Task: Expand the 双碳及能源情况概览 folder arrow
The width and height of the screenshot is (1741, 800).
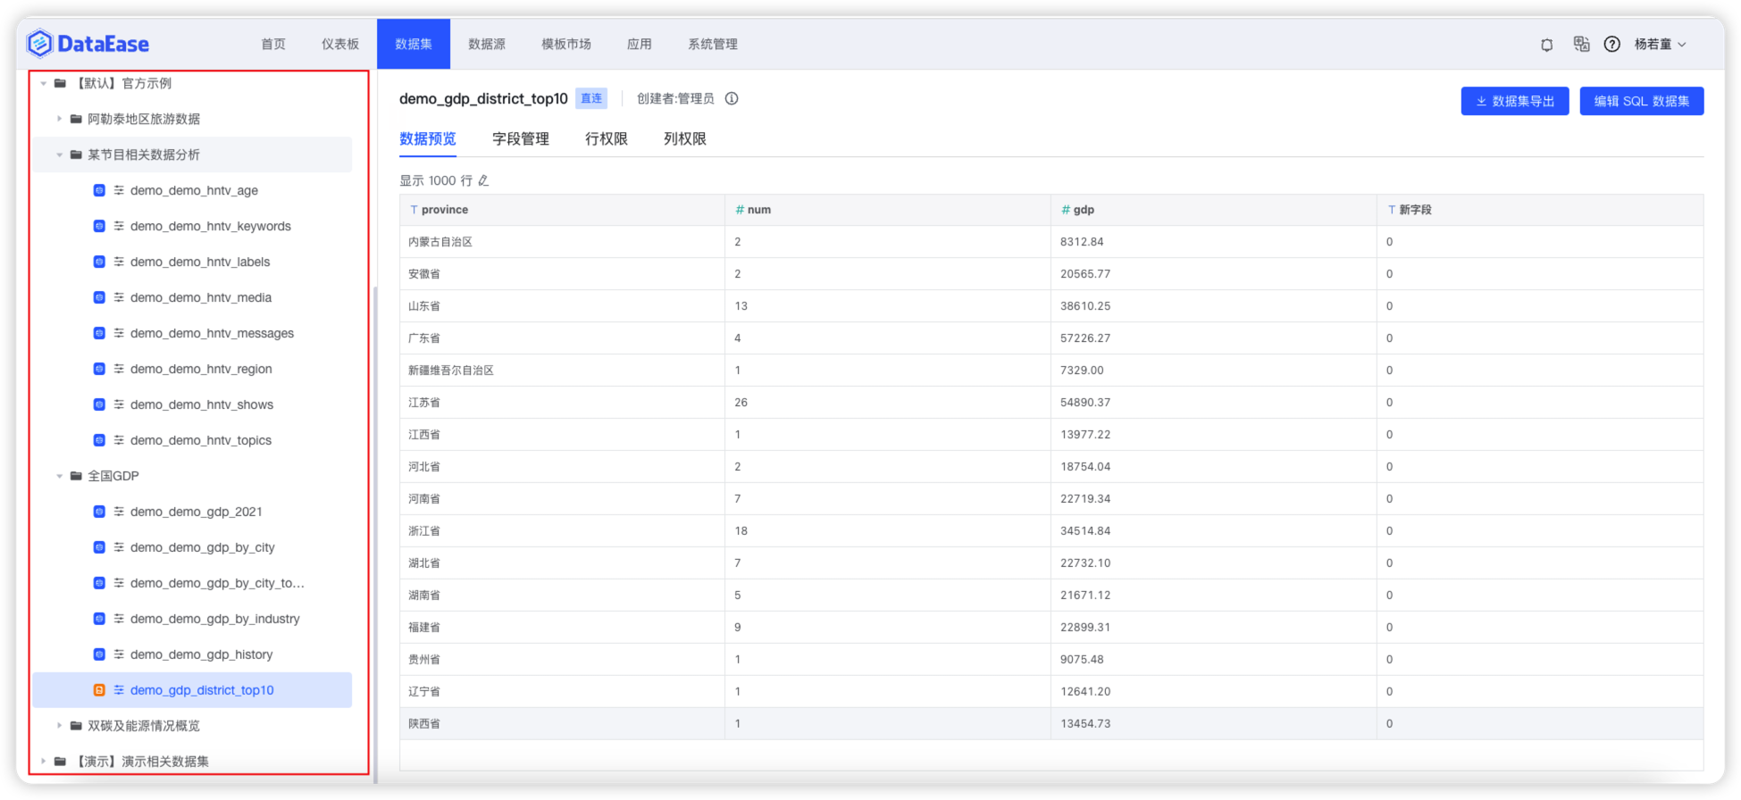Action: pos(59,726)
